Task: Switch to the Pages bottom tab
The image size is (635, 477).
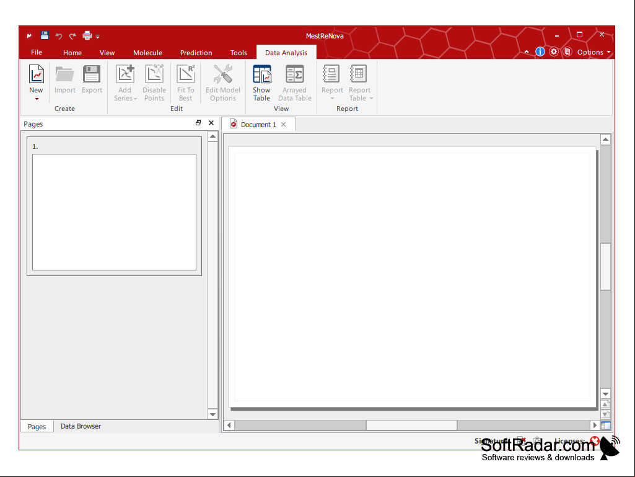Action: [x=37, y=426]
